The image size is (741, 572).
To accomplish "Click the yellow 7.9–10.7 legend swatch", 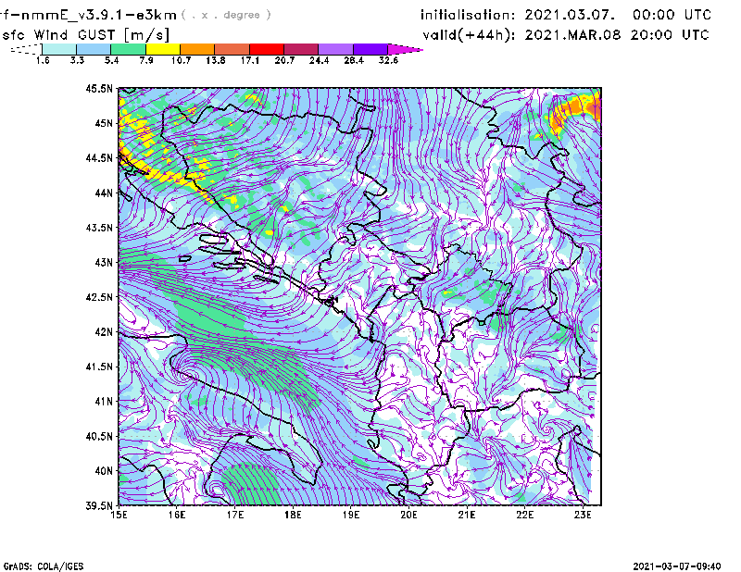I will pyautogui.click(x=163, y=49).
